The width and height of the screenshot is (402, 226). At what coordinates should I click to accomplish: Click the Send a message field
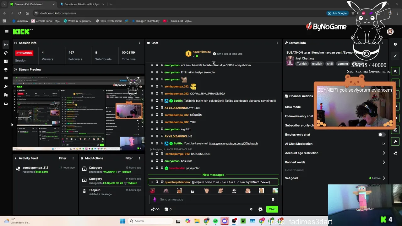[214, 199]
